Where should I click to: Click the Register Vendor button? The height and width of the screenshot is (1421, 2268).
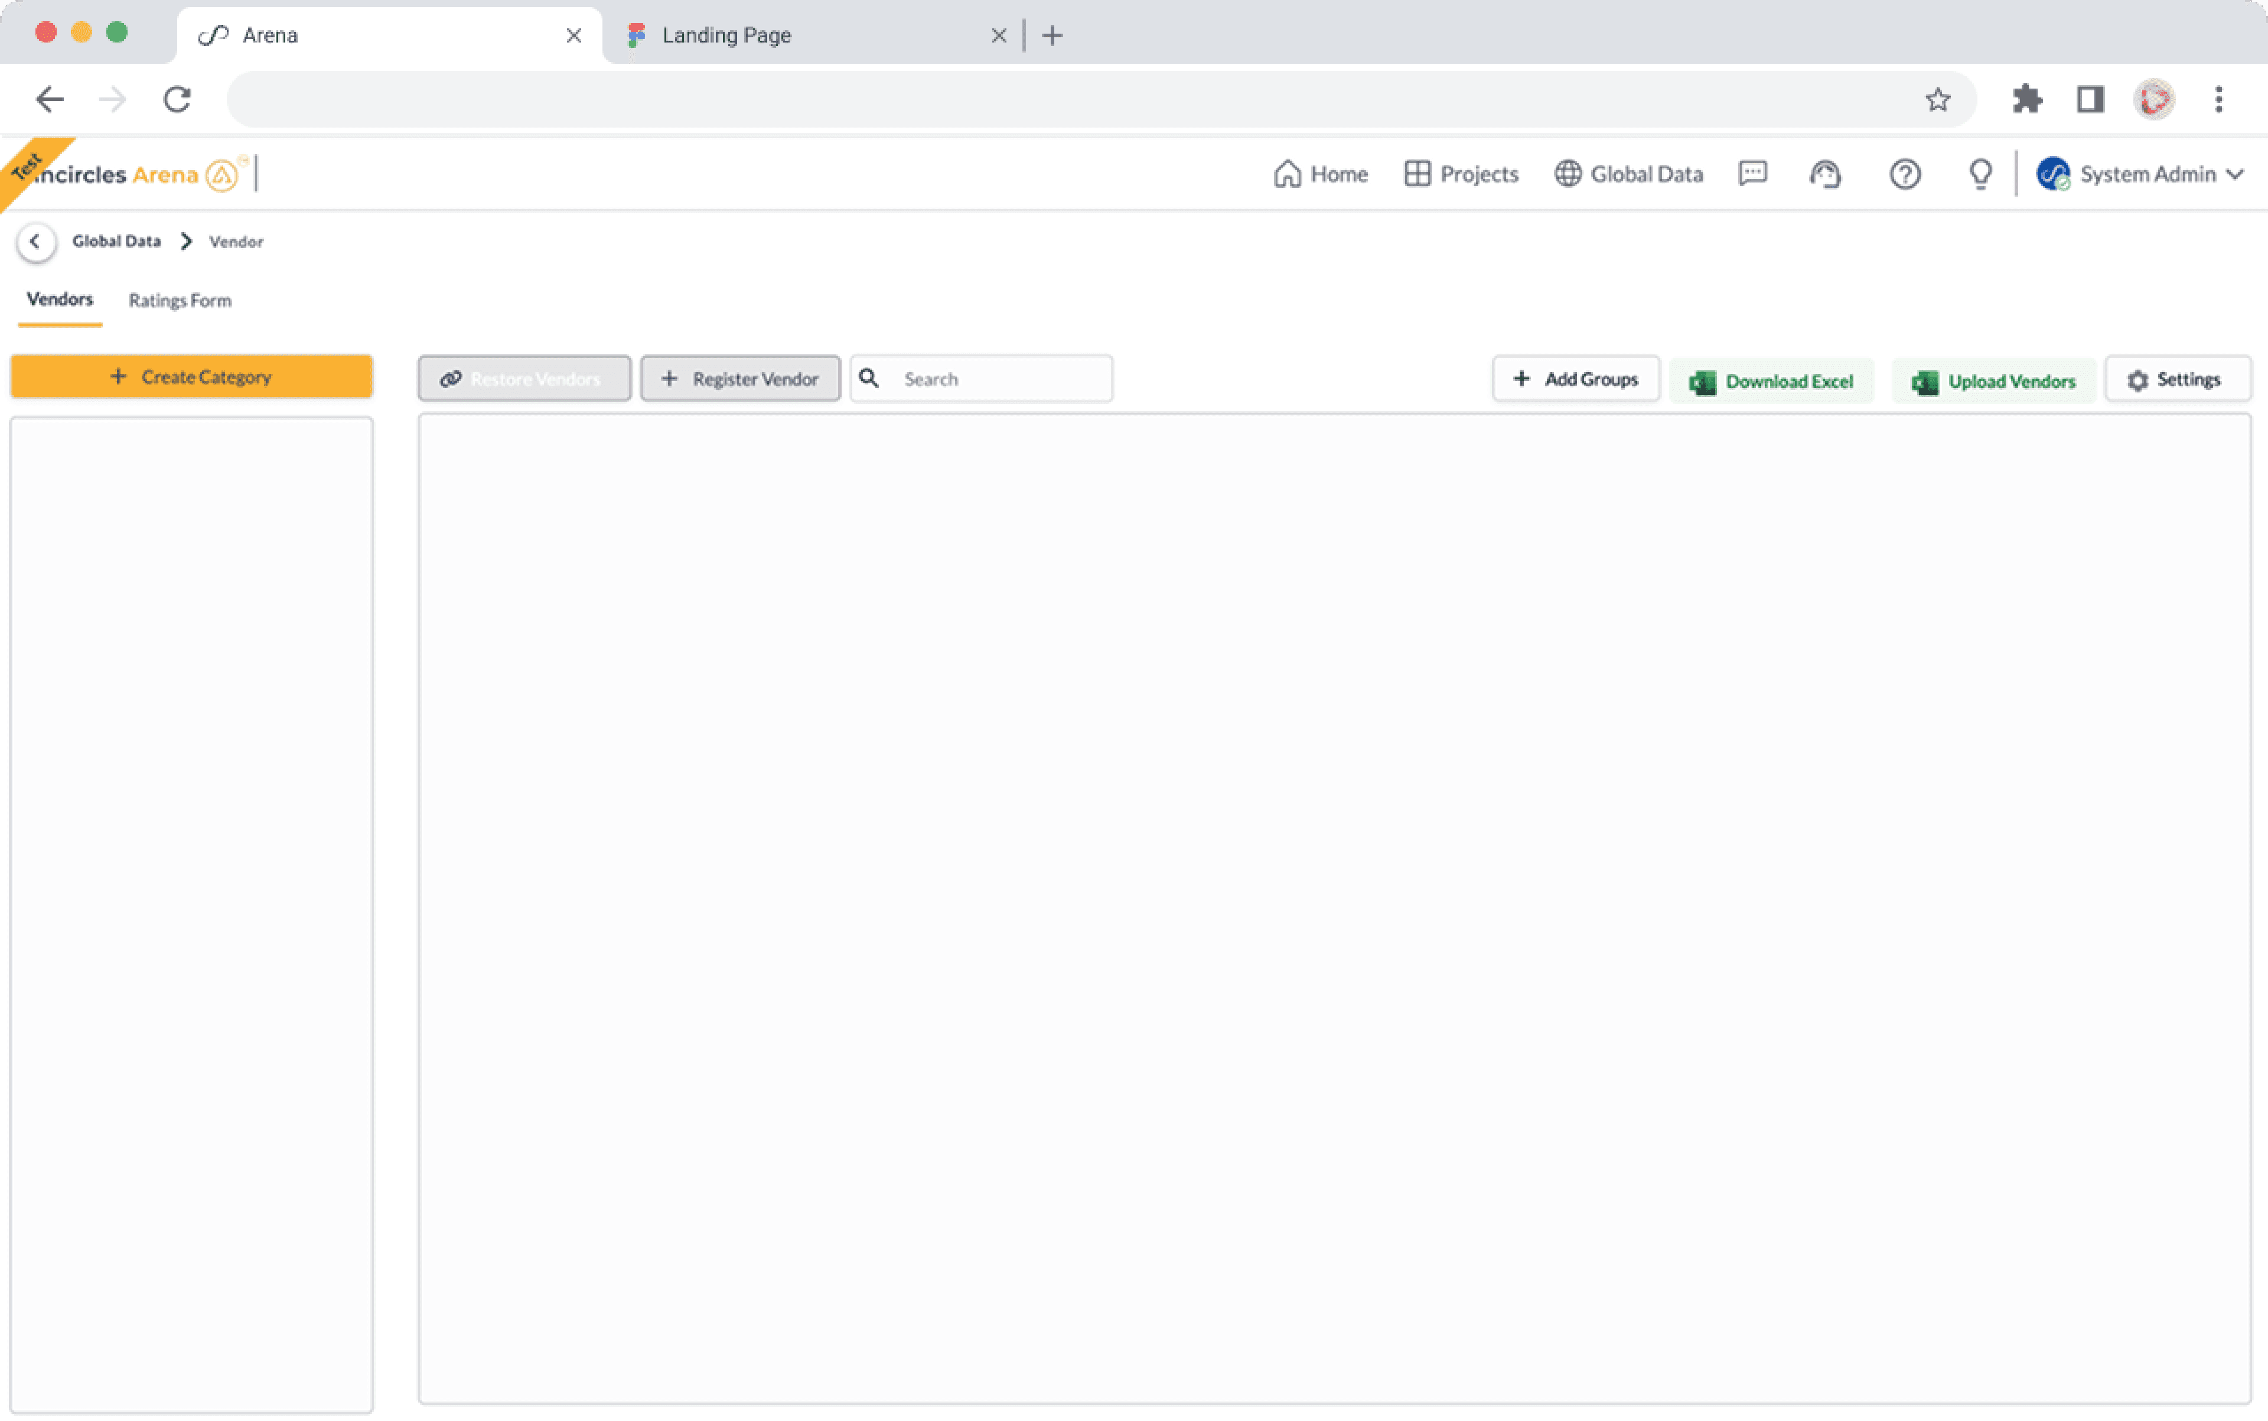739,379
